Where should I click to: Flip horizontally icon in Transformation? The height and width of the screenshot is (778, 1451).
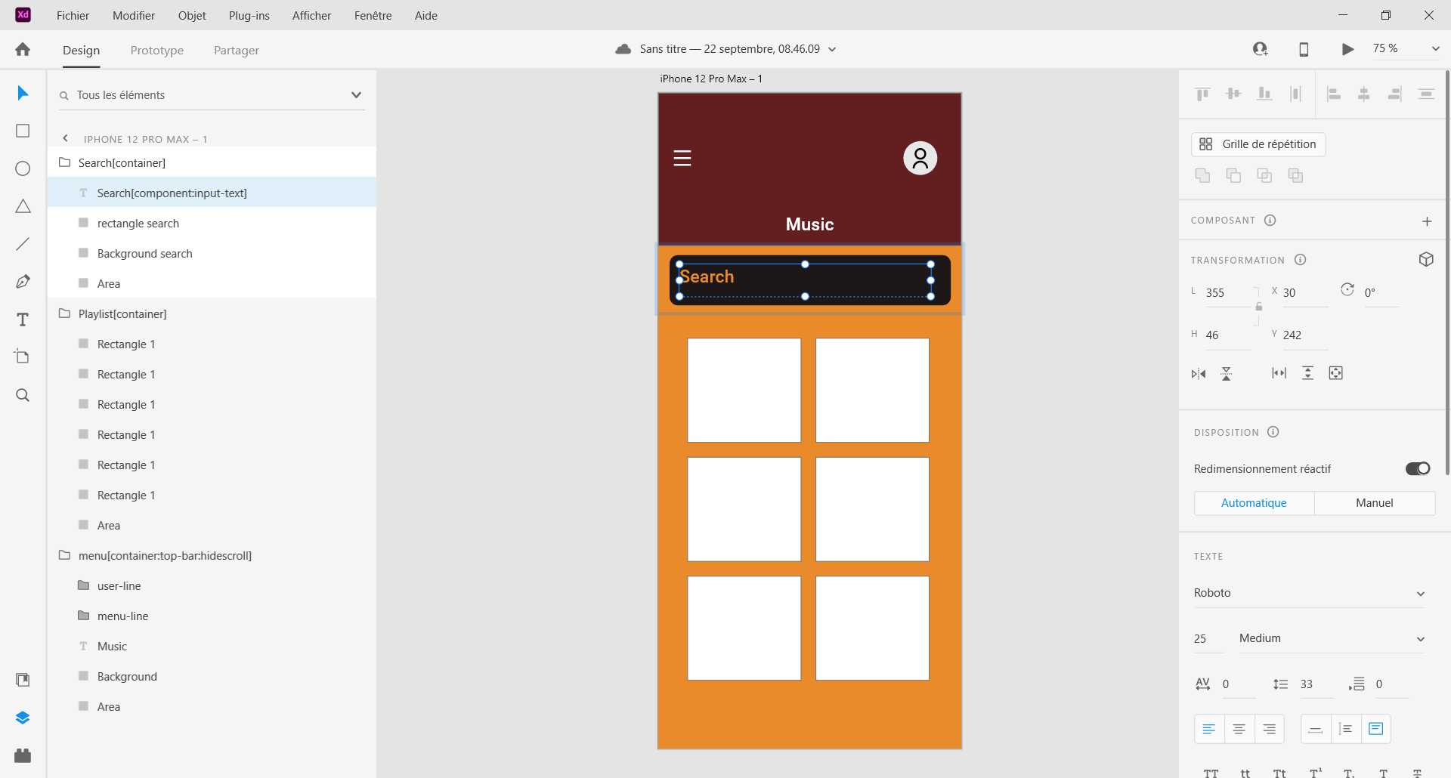(1199, 374)
